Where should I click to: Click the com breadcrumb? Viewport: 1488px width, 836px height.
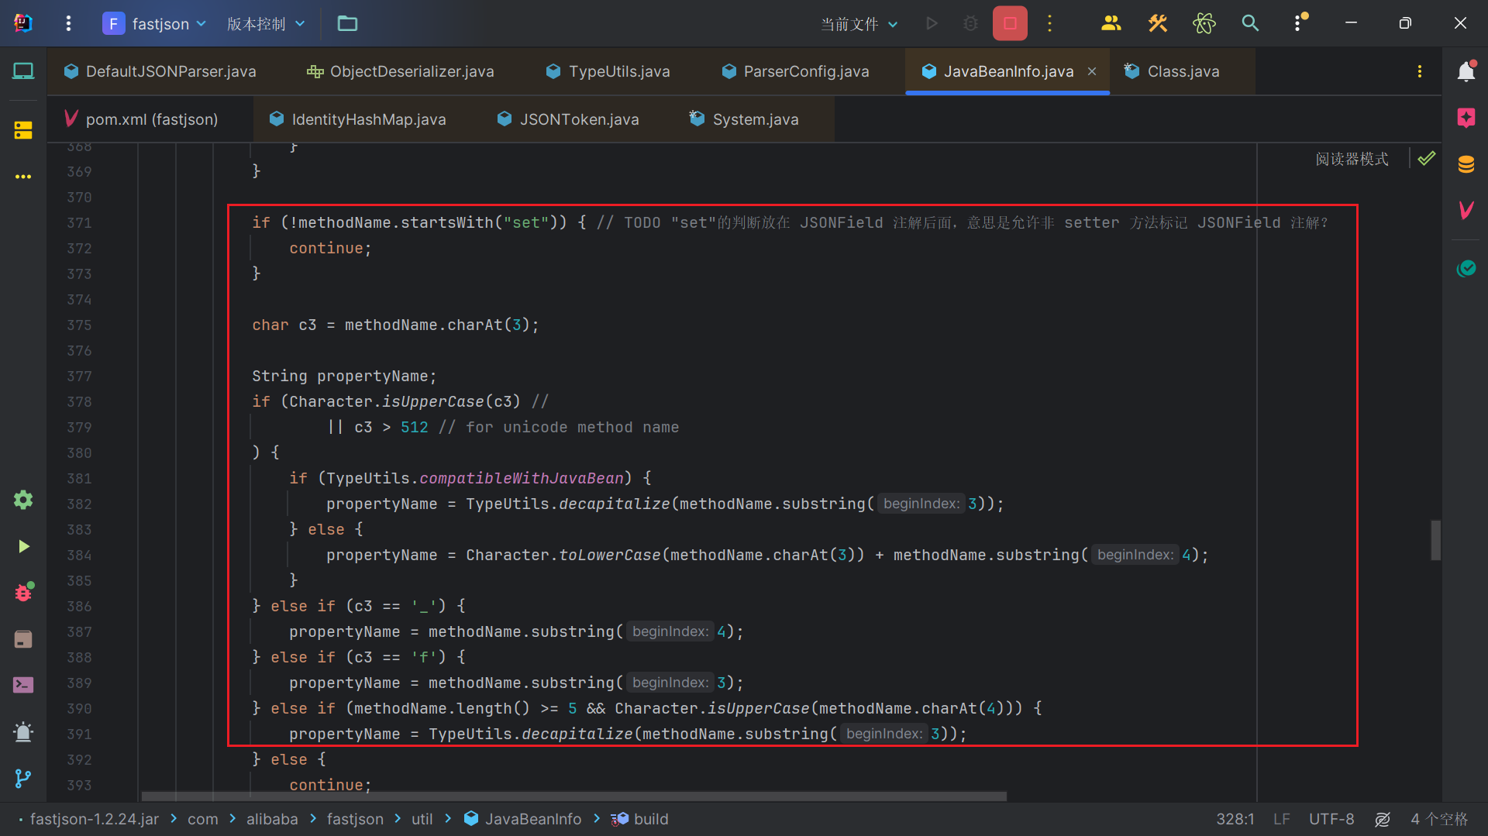[202, 819]
